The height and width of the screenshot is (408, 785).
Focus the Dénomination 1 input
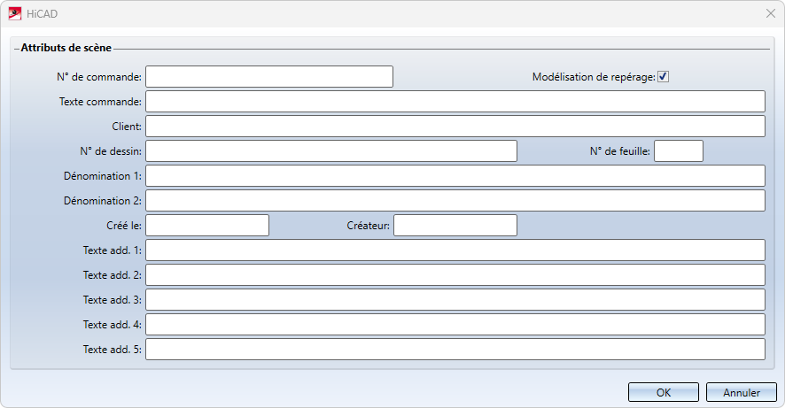(455, 175)
